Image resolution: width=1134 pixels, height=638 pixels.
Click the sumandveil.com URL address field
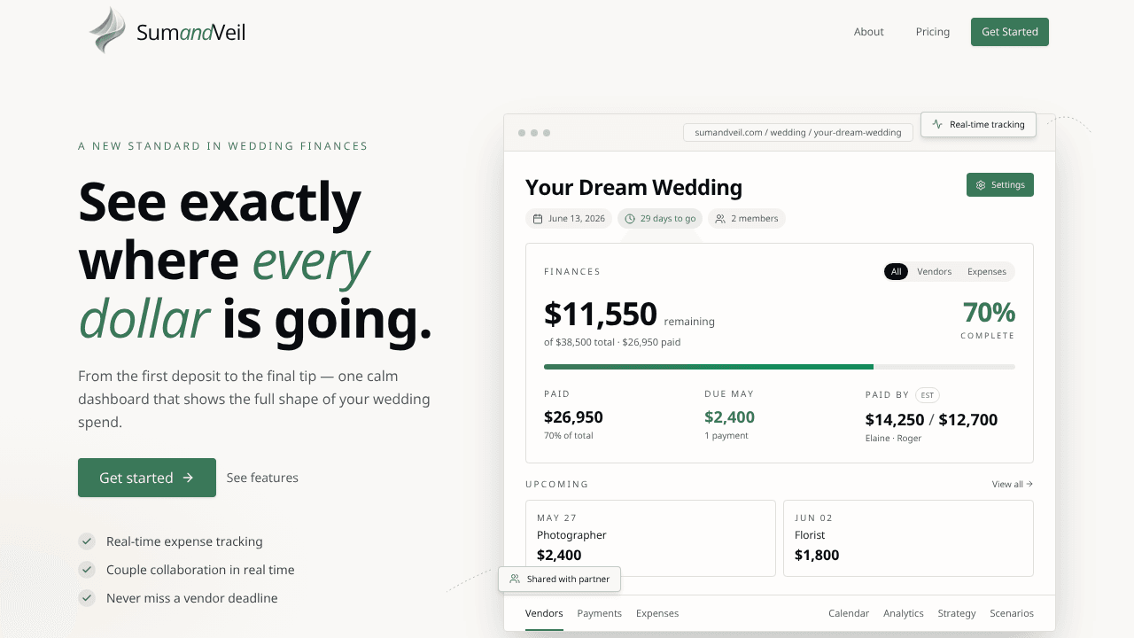click(x=798, y=132)
